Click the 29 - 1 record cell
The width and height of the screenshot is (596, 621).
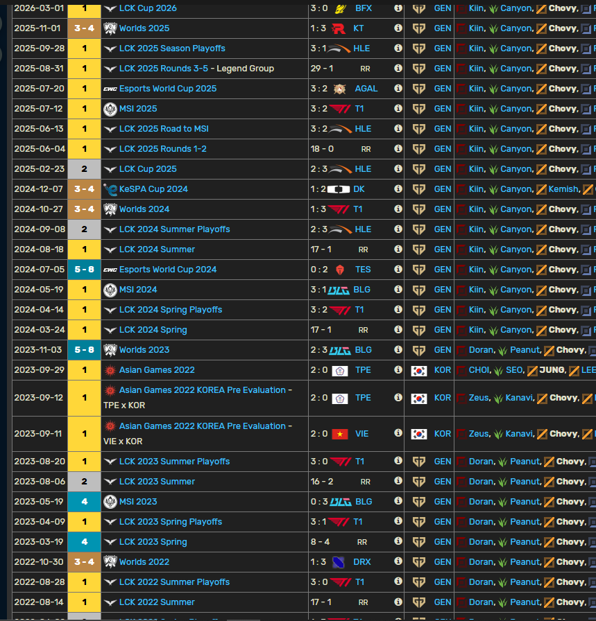pyautogui.click(x=322, y=69)
